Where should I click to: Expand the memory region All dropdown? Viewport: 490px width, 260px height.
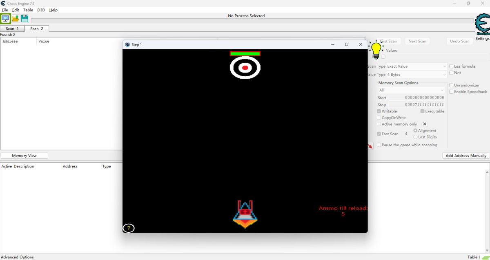point(411,90)
